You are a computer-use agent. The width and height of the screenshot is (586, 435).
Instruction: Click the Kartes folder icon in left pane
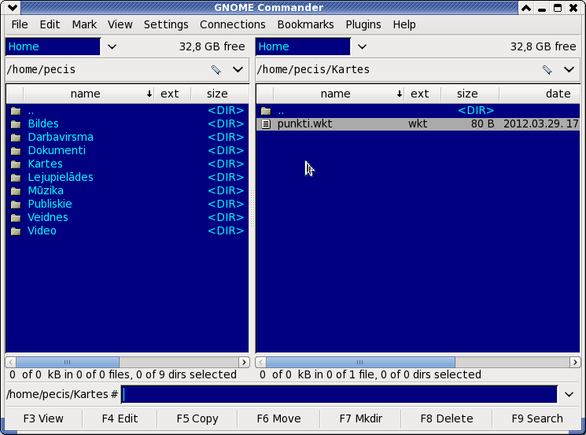pos(16,164)
